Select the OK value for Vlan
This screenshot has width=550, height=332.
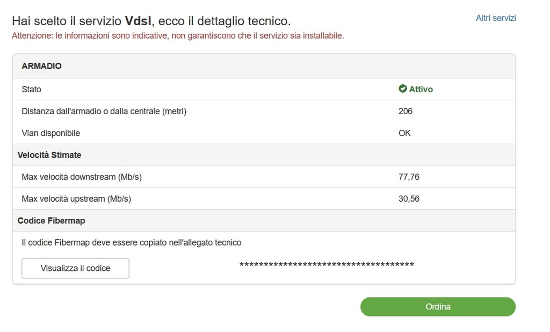click(404, 133)
